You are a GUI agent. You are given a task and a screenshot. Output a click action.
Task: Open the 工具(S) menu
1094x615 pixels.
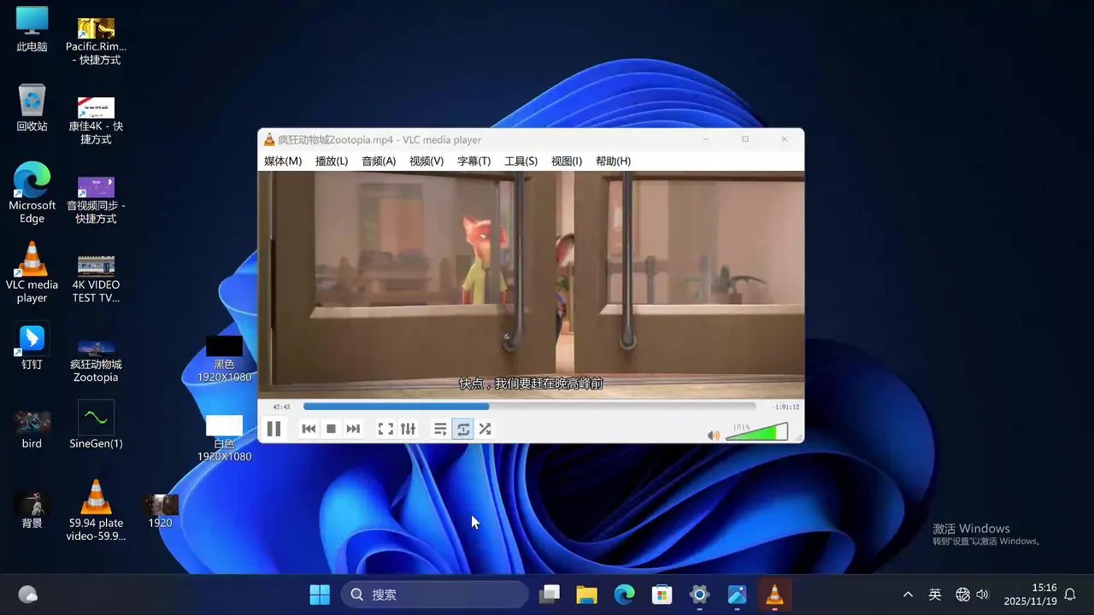(521, 161)
